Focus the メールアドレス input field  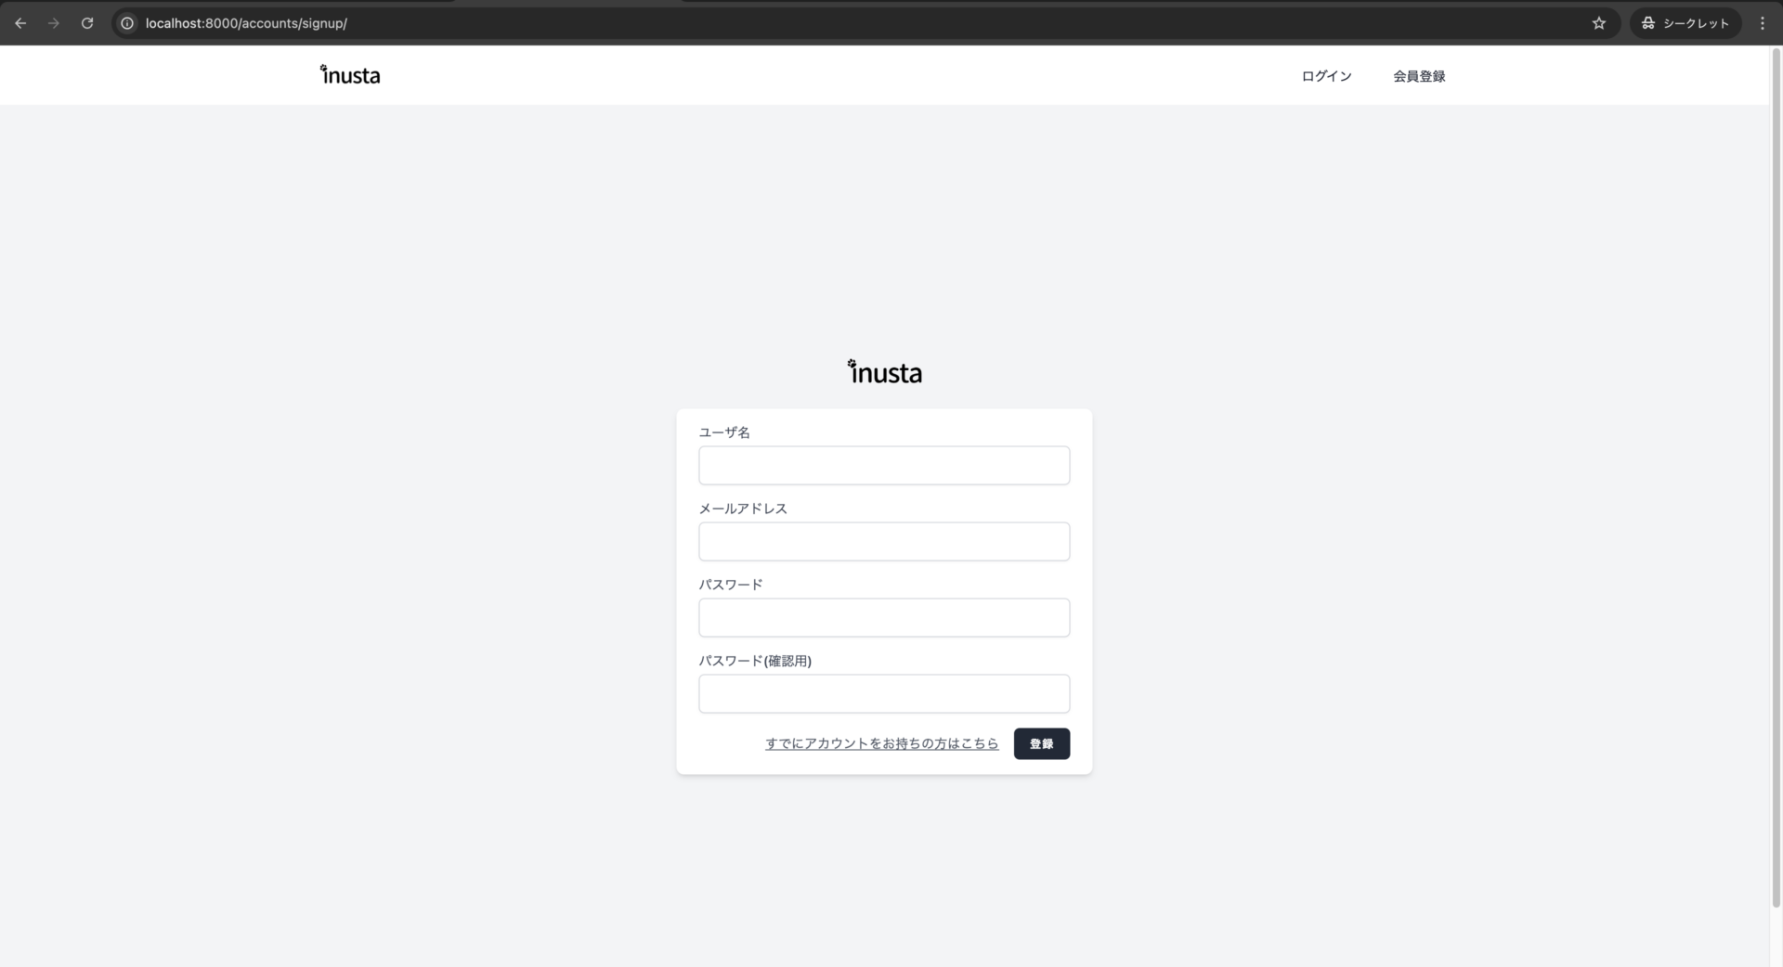click(884, 541)
